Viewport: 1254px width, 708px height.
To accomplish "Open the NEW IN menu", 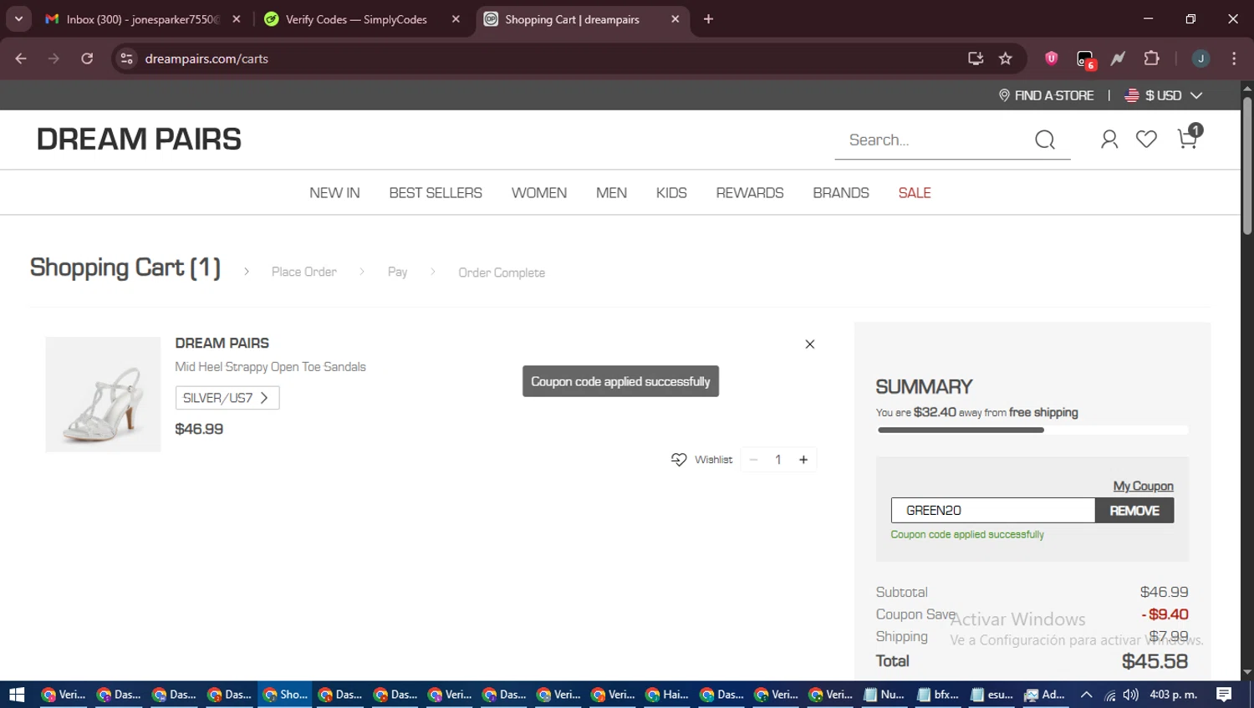I will point(334,192).
